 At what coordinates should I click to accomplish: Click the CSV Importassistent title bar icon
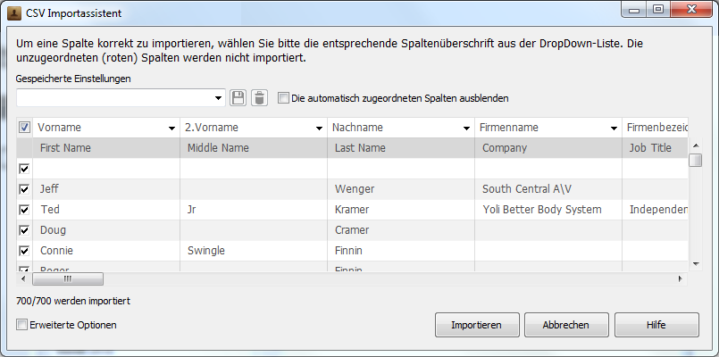tap(15, 12)
